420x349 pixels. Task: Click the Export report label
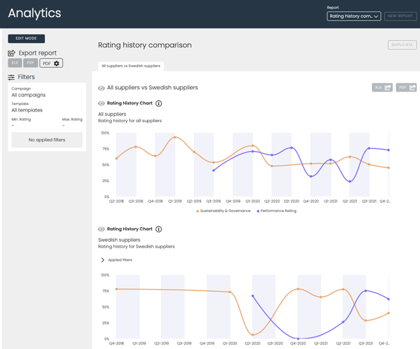click(x=38, y=53)
